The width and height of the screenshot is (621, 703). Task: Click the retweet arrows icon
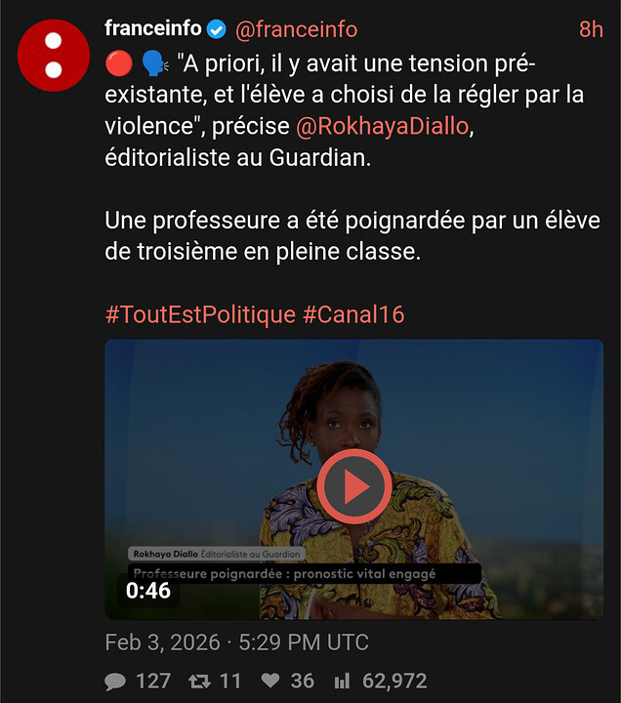pos(199,682)
